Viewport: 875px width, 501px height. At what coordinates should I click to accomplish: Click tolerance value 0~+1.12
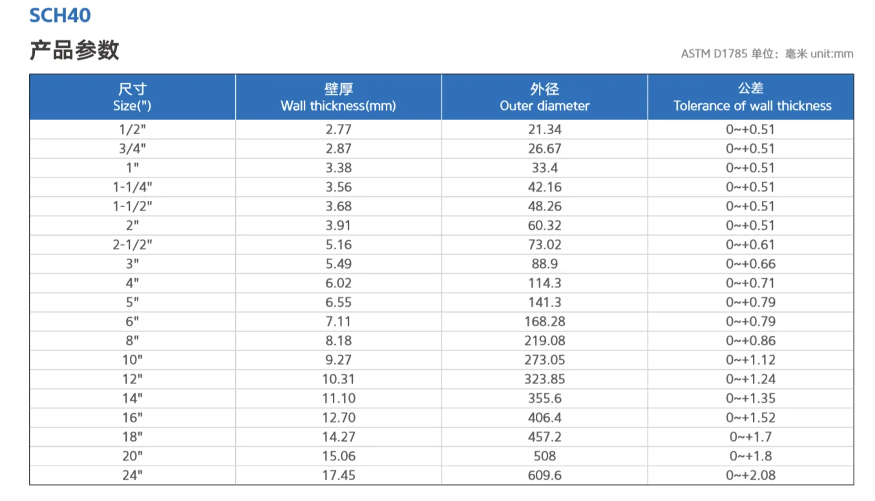(x=750, y=360)
